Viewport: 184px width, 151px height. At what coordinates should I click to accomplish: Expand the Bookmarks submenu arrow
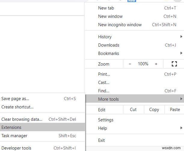(x=182, y=53)
